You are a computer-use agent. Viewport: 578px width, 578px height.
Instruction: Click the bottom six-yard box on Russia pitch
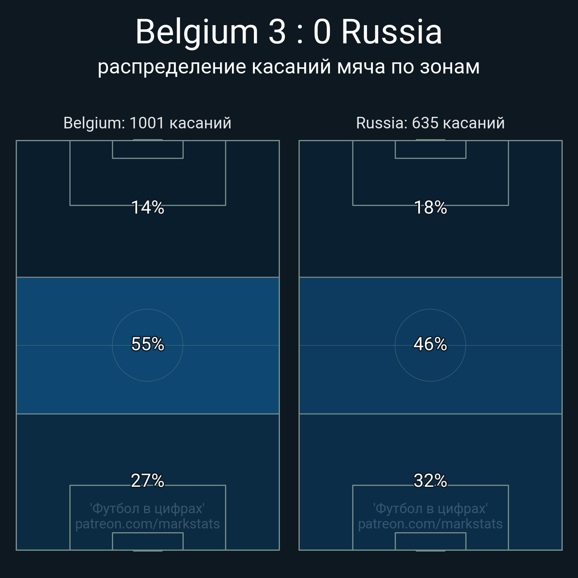point(430,541)
